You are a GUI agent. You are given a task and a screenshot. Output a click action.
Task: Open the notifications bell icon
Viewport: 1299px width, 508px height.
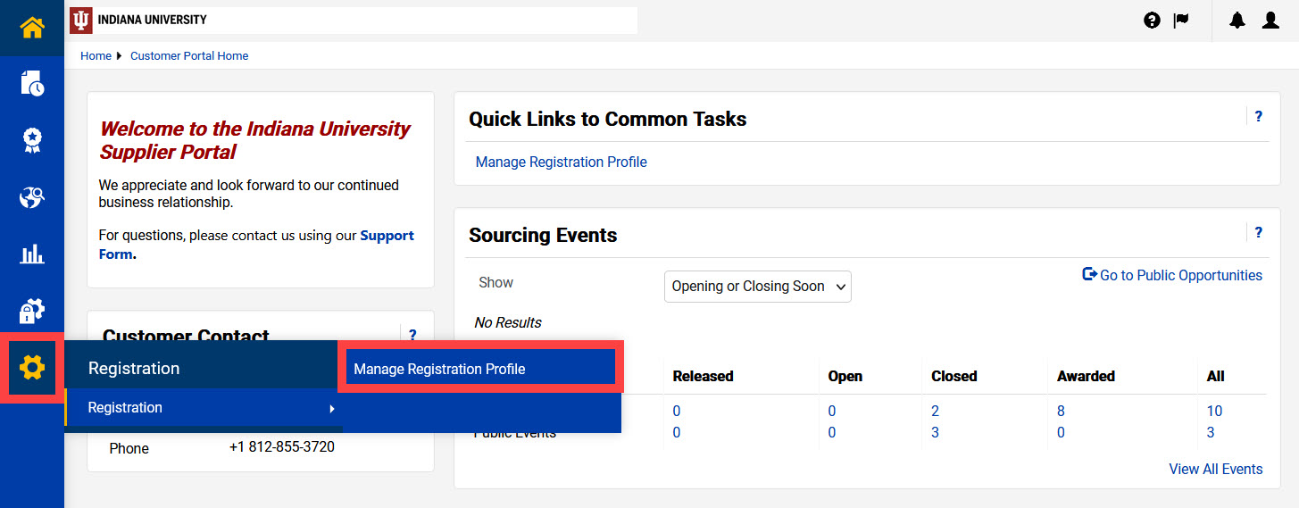point(1237,21)
